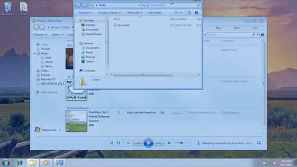Open Media Player help icon
Viewport: 297px width, 167px height.
click(x=262, y=35)
